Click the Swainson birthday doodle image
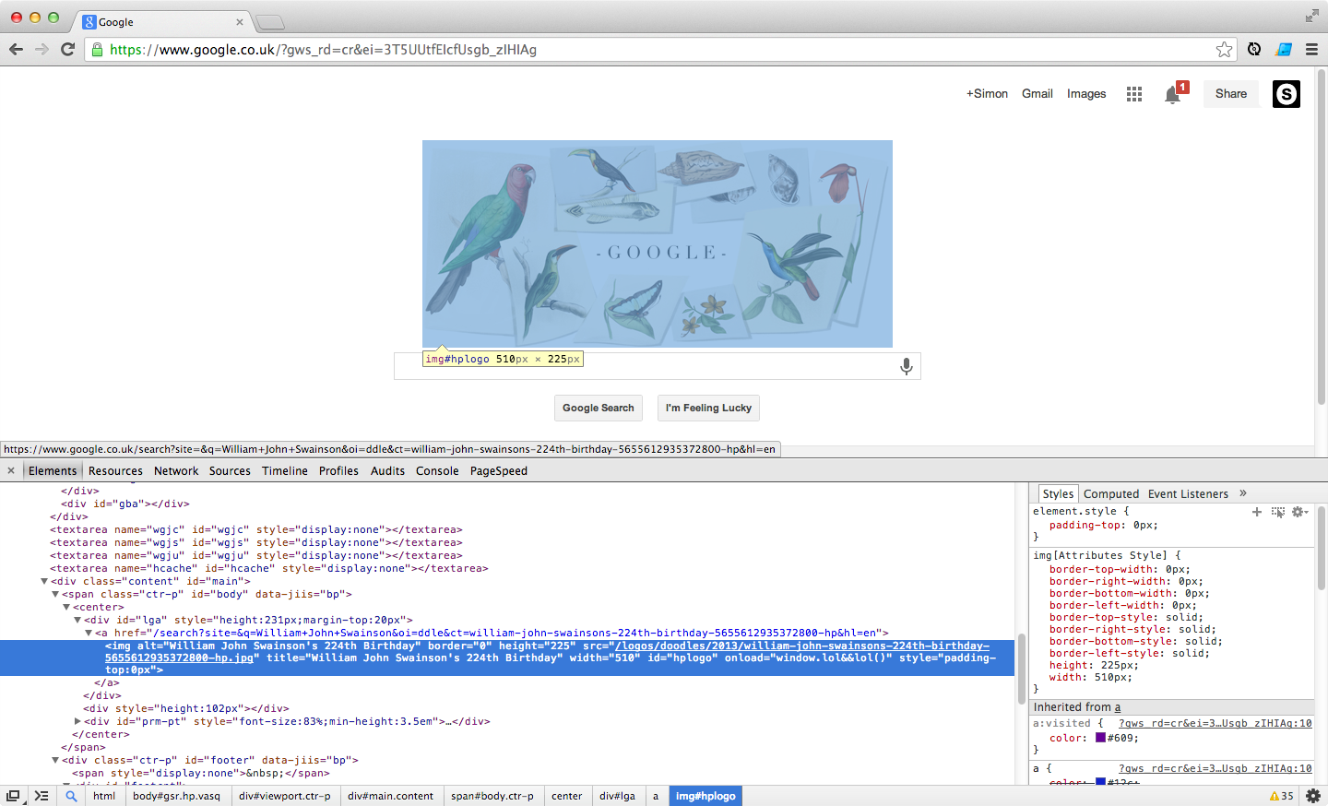 (x=658, y=243)
